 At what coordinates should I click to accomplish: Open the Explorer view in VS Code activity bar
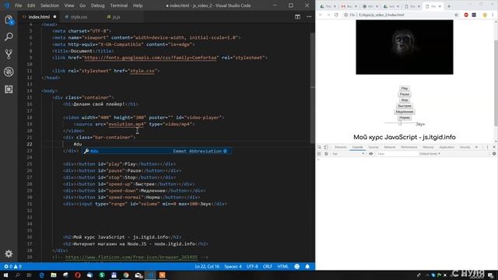point(9,19)
